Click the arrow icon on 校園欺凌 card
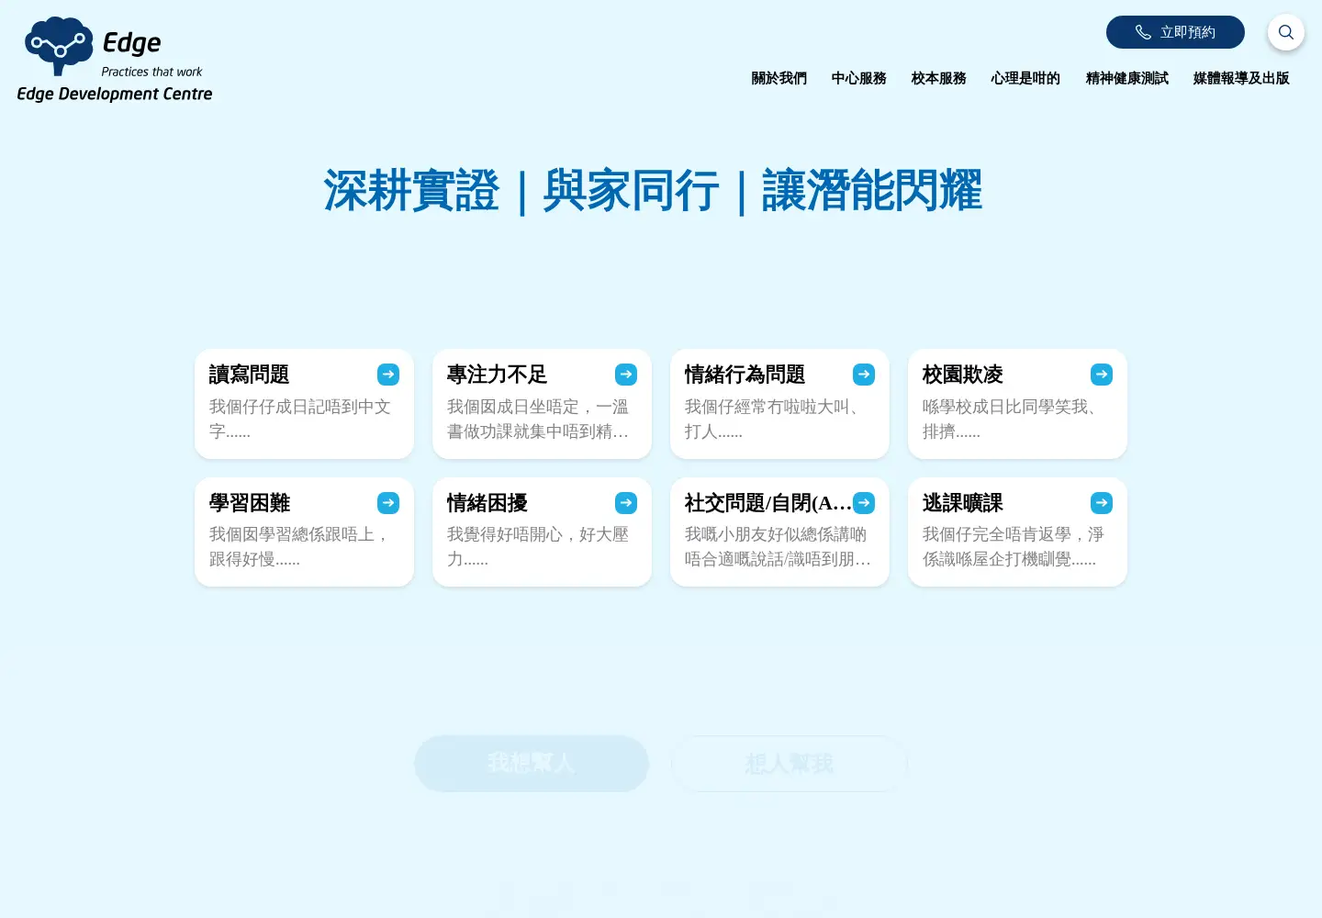1322x918 pixels. click(x=1102, y=375)
